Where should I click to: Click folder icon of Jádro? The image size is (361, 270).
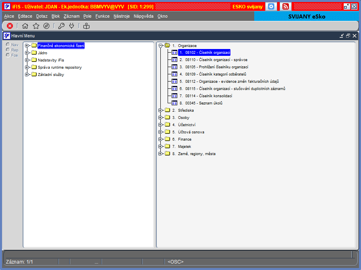click(x=34, y=53)
